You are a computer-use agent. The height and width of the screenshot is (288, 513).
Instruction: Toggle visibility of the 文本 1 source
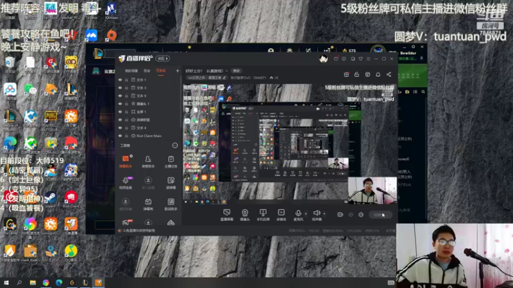(x=120, y=79)
